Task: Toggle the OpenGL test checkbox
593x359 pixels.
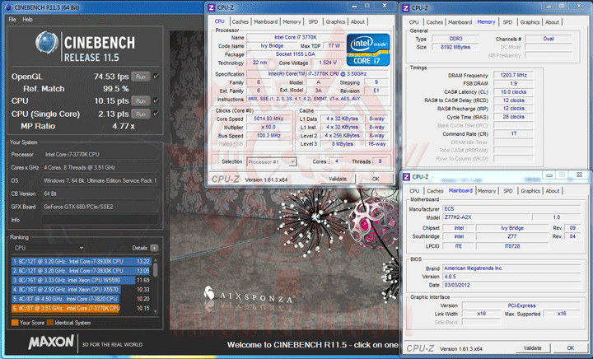Action: coord(156,77)
